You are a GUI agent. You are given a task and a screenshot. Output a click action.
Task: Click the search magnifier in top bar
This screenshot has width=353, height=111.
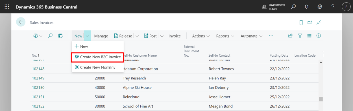coord(294,7)
